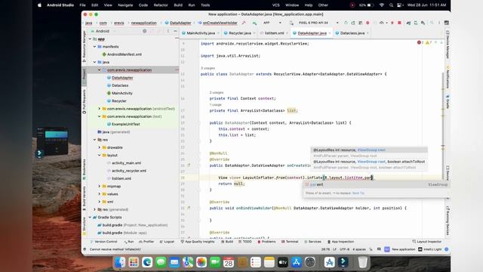Open the APP run configuration dropdown
Image resolution: width=483 pixels, height=272 pixels.
(272, 23)
